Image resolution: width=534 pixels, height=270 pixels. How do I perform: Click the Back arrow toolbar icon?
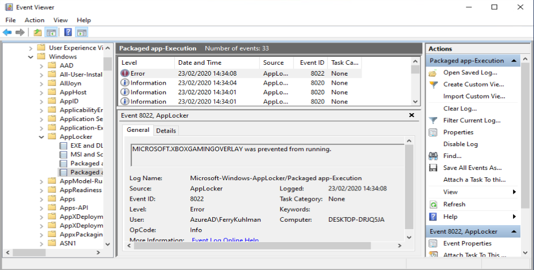(x=7, y=32)
